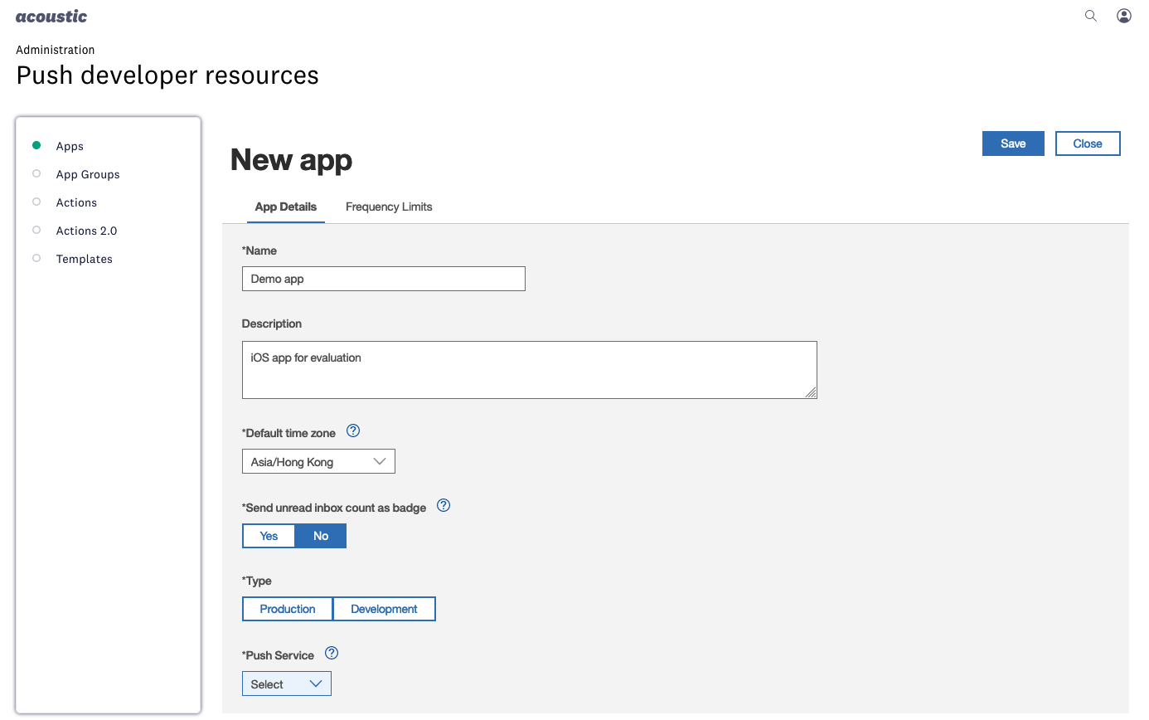
Task: Go to Actions in the sidebar
Action: point(76,202)
